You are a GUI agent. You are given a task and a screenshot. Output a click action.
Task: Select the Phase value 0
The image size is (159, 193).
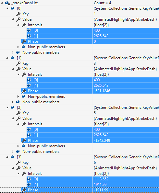(95, 41)
